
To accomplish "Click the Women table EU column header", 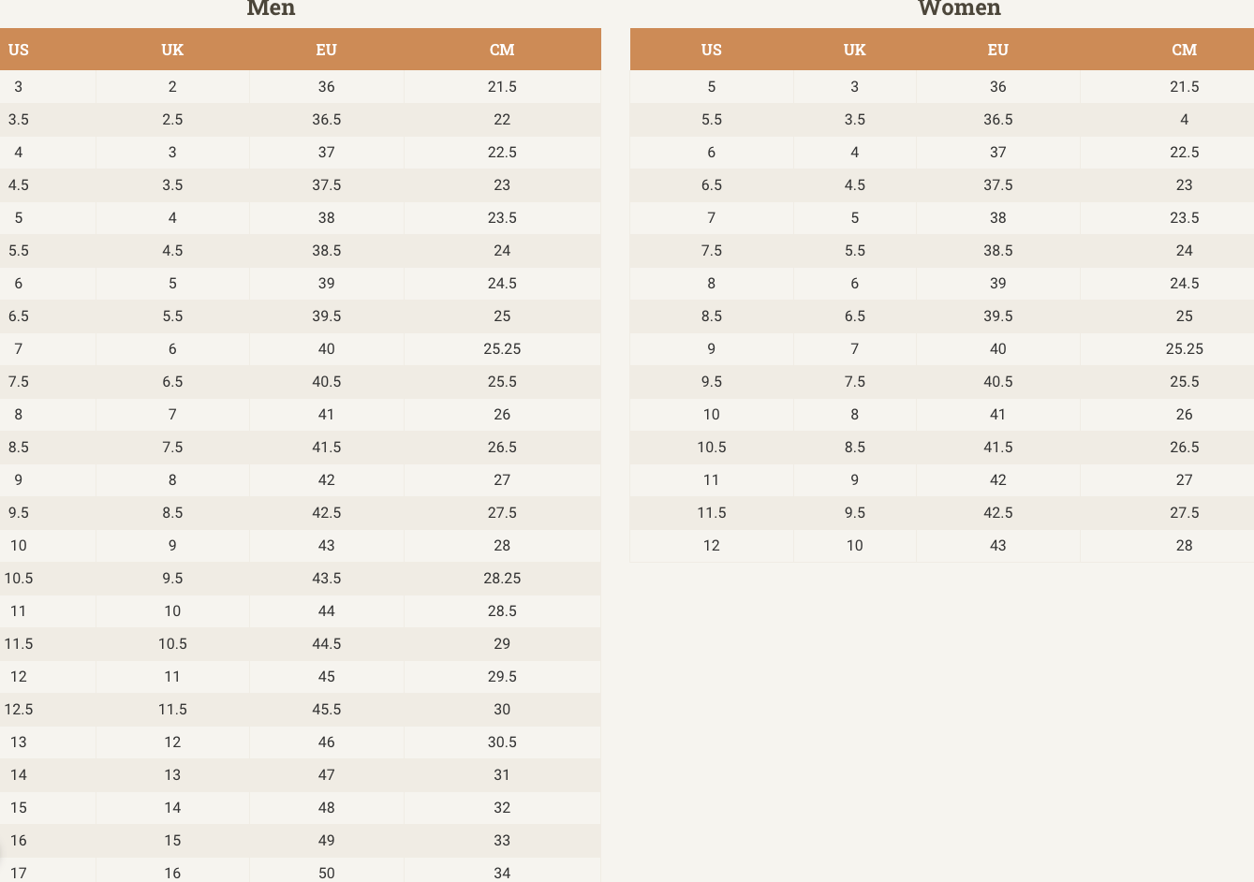I will [x=998, y=50].
